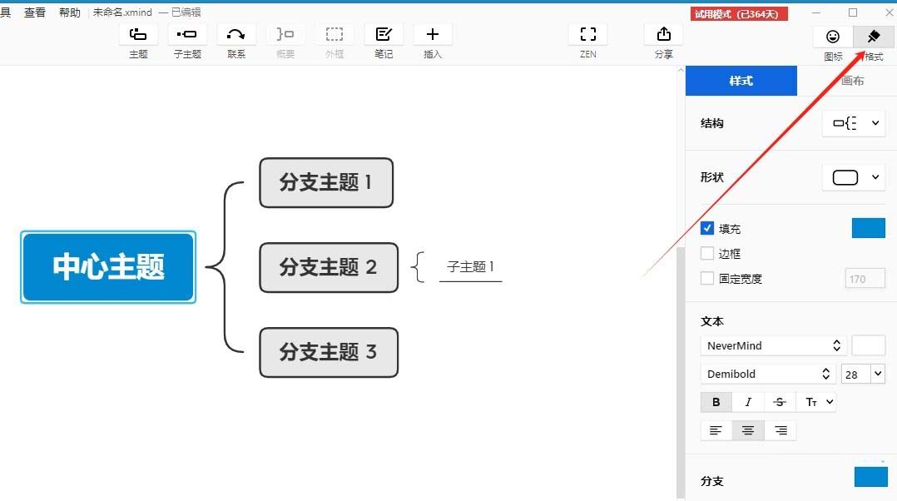Screen dimensions: 897x501
Task: Expand the font size 28 dropdown
Action: point(878,374)
